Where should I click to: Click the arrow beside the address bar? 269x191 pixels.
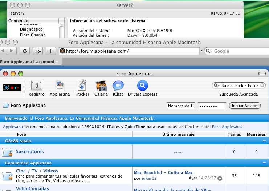(201, 51)
